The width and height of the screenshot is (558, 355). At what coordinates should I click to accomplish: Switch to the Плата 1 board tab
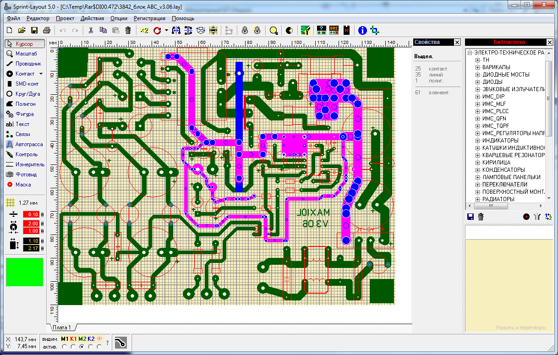point(61,328)
